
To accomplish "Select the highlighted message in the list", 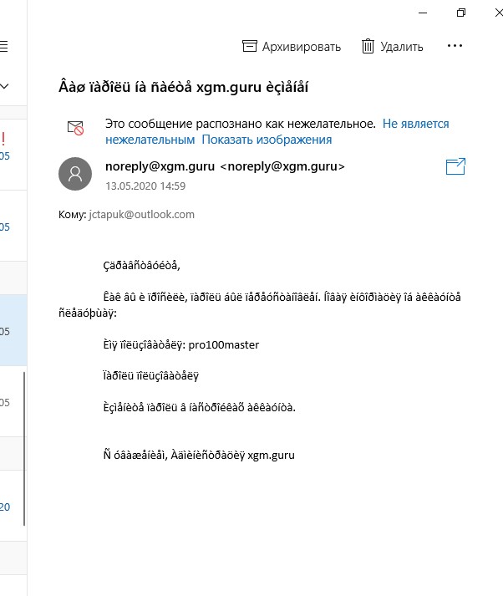I will pos(13,330).
